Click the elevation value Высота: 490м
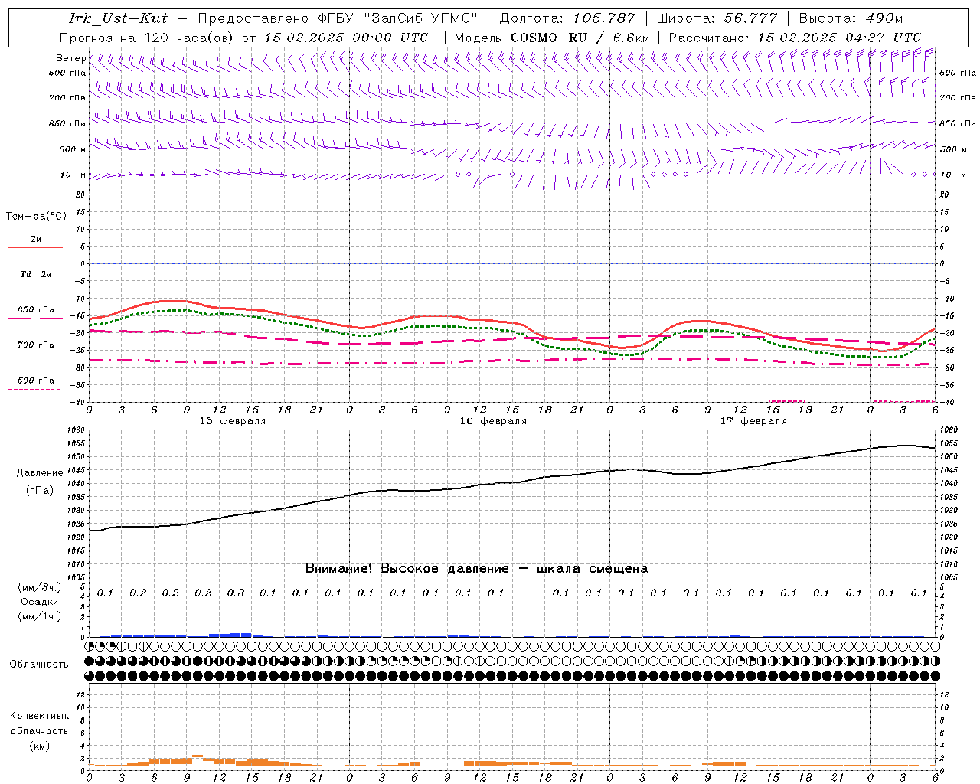 pyautogui.click(x=851, y=18)
